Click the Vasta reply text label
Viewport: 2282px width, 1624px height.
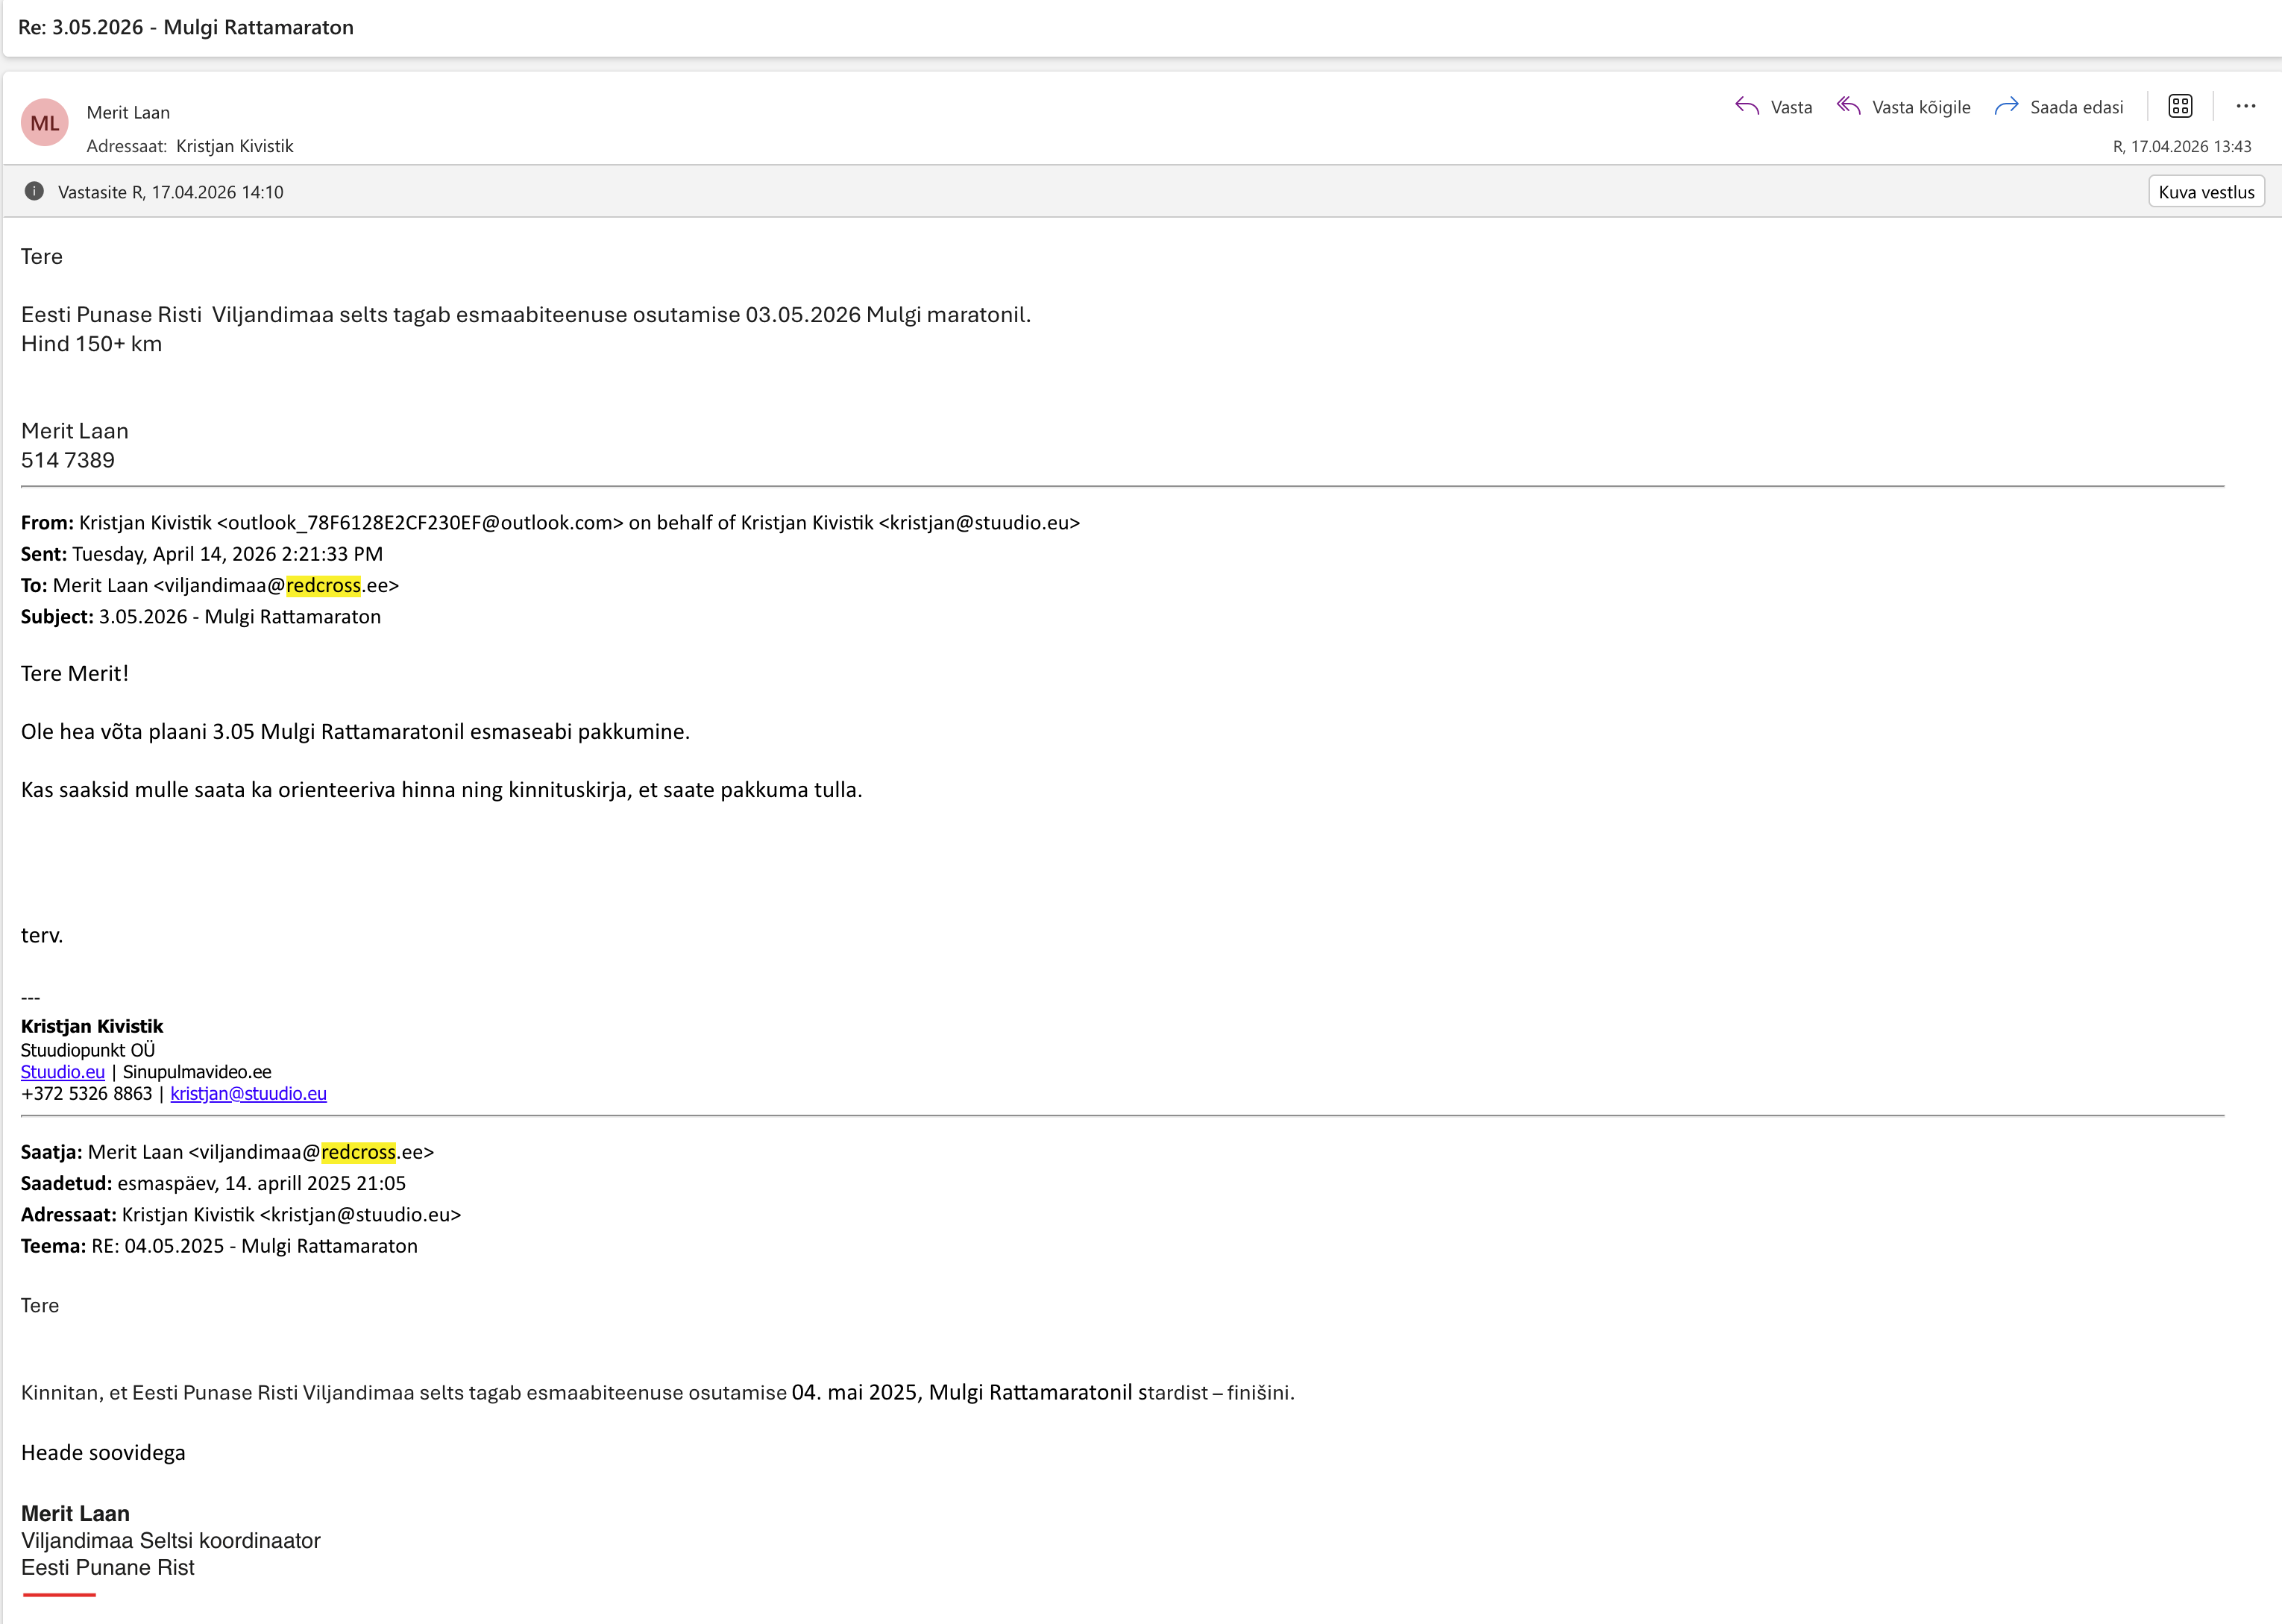1791,107
